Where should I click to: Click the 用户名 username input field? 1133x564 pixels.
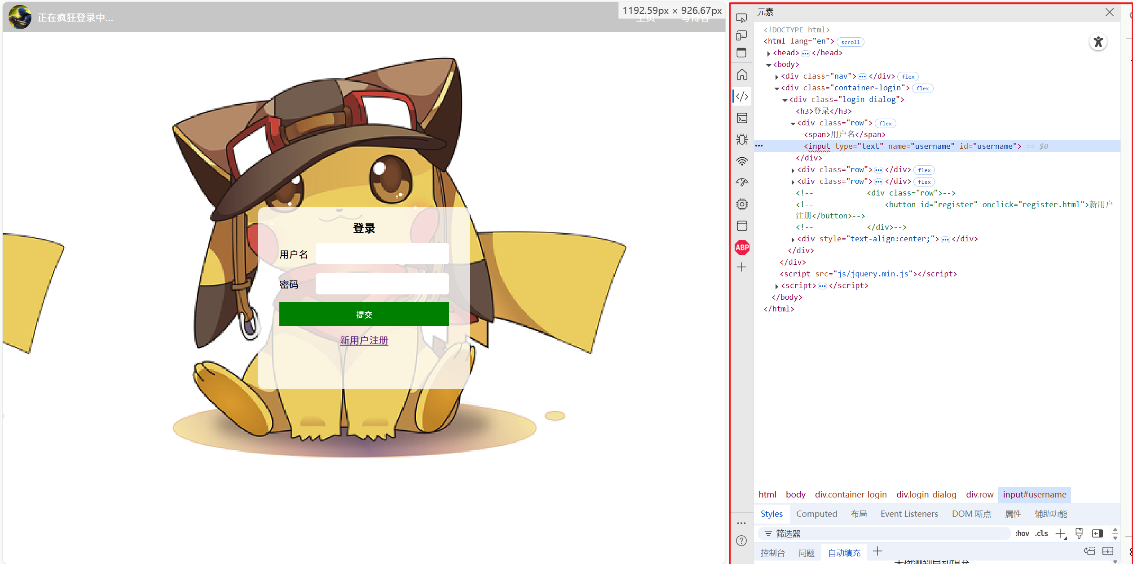[382, 254]
